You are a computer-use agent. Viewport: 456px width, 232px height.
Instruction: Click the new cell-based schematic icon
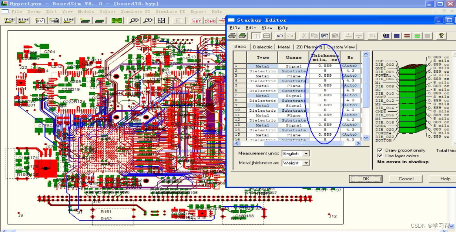(54, 20)
